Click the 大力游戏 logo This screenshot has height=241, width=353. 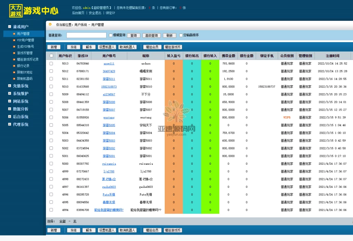(15, 10)
